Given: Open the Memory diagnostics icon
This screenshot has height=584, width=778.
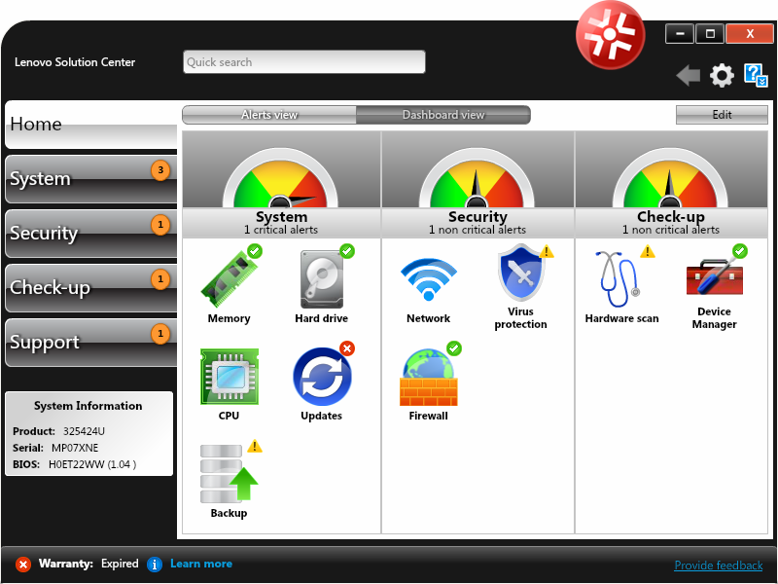Looking at the screenshot, I should click(x=229, y=277).
